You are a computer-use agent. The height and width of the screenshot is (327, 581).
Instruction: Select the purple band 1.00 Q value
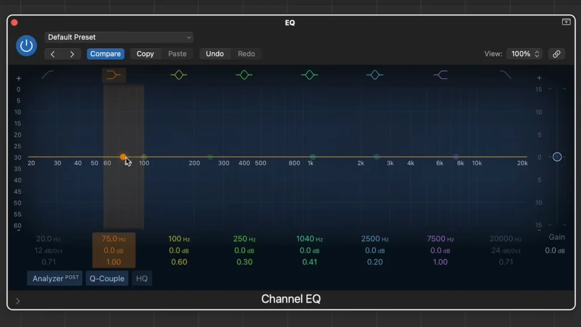tap(440, 262)
